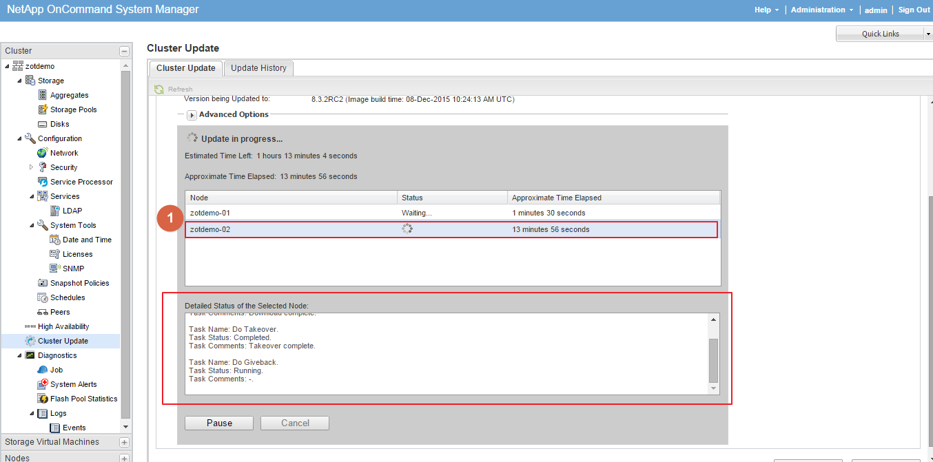Click the Flash Pool Statistics icon
Viewport: 933px width, 462px height.
pos(43,399)
